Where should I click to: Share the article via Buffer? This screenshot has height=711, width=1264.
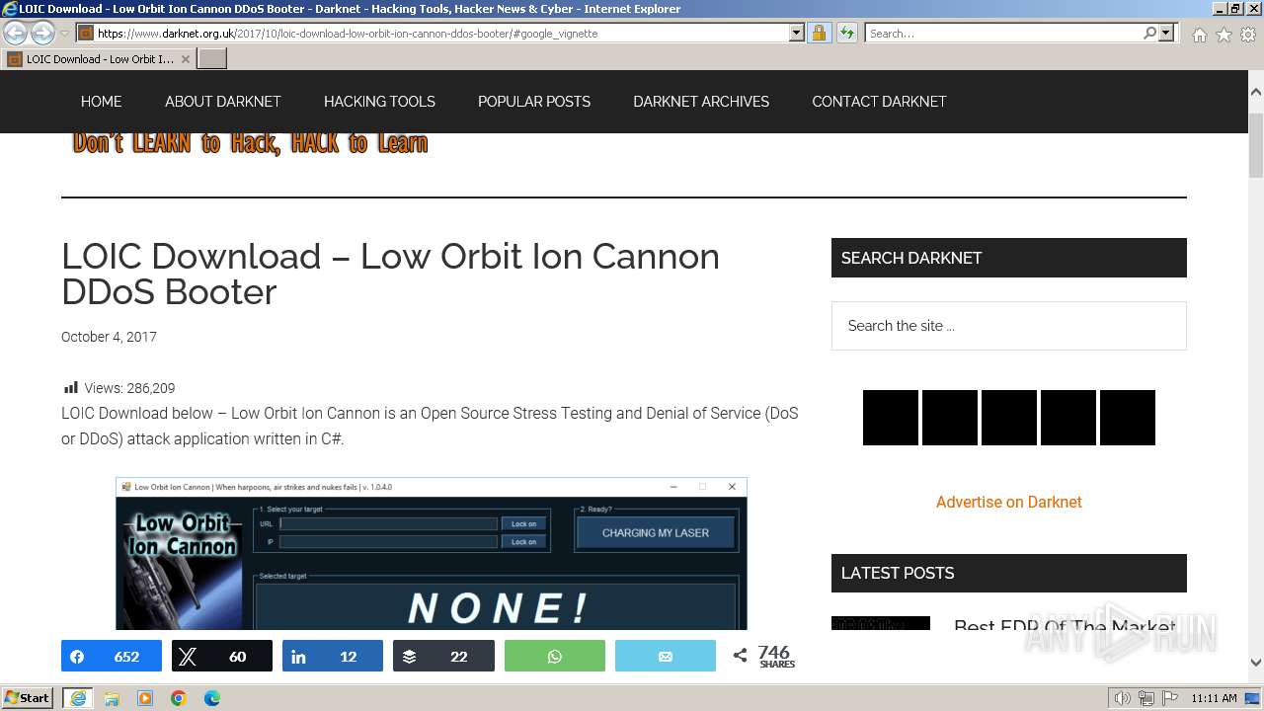click(x=443, y=657)
